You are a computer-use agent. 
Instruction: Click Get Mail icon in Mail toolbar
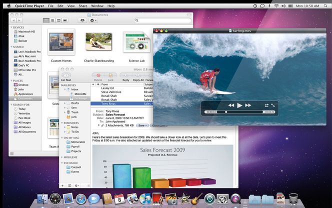[66, 75]
